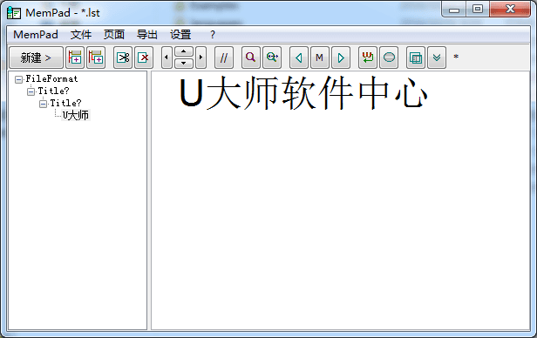Viewport: 537px width, 338px height.
Task: Click the MemPad app icon in title bar
Action: tap(14, 13)
